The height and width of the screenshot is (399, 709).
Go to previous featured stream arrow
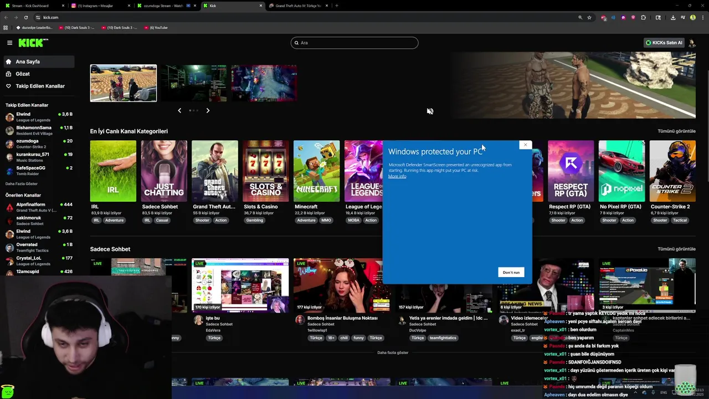pyautogui.click(x=179, y=110)
